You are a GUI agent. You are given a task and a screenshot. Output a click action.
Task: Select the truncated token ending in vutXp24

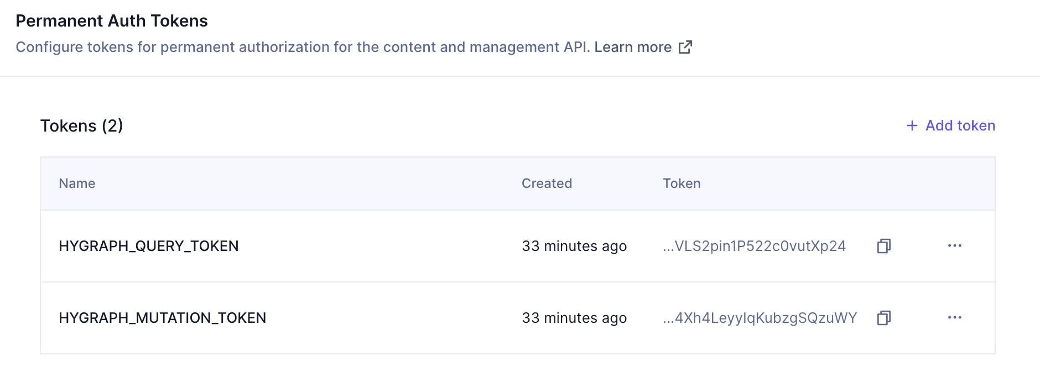pos(755,247)
